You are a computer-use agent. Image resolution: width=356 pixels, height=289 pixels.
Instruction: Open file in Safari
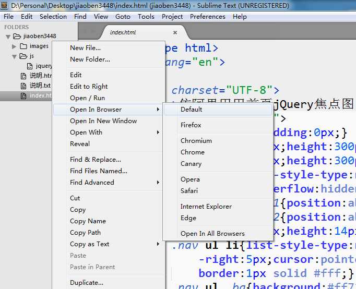218,191
